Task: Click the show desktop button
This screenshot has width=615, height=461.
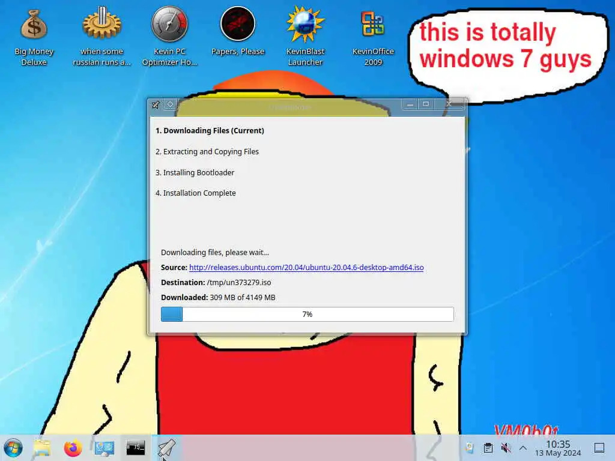Action: (599, 448)
